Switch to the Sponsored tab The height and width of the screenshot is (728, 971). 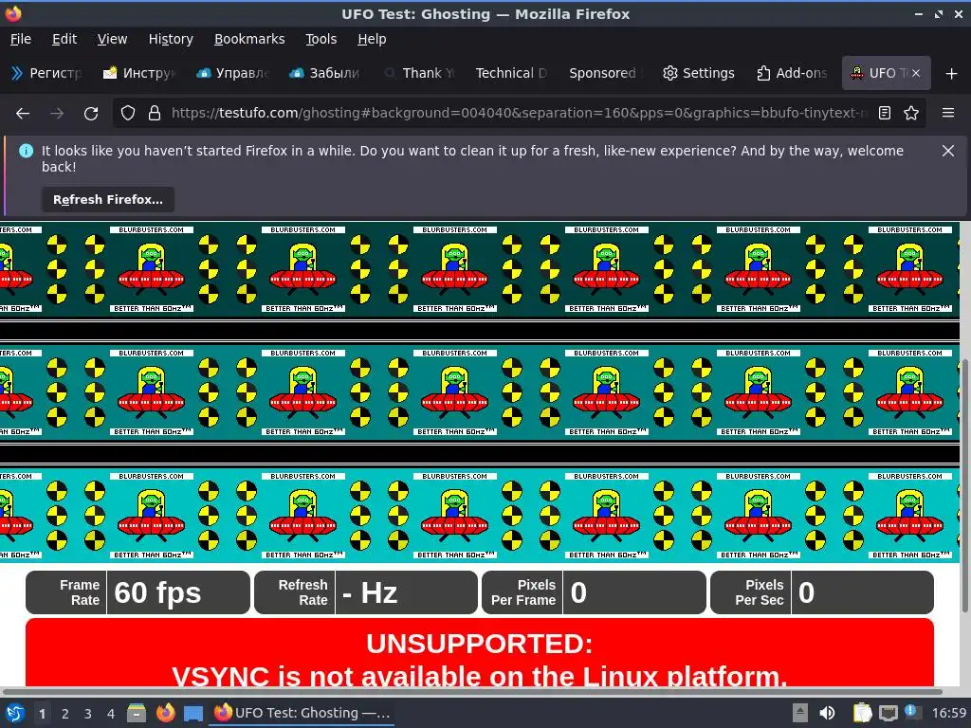(604, 73)
